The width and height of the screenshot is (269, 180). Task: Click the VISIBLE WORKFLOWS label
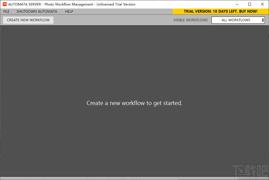[190, 20]
